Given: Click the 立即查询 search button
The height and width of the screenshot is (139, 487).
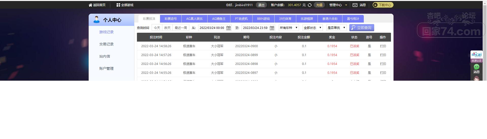Looking at the screenshot, I should (x=362, y=28).
